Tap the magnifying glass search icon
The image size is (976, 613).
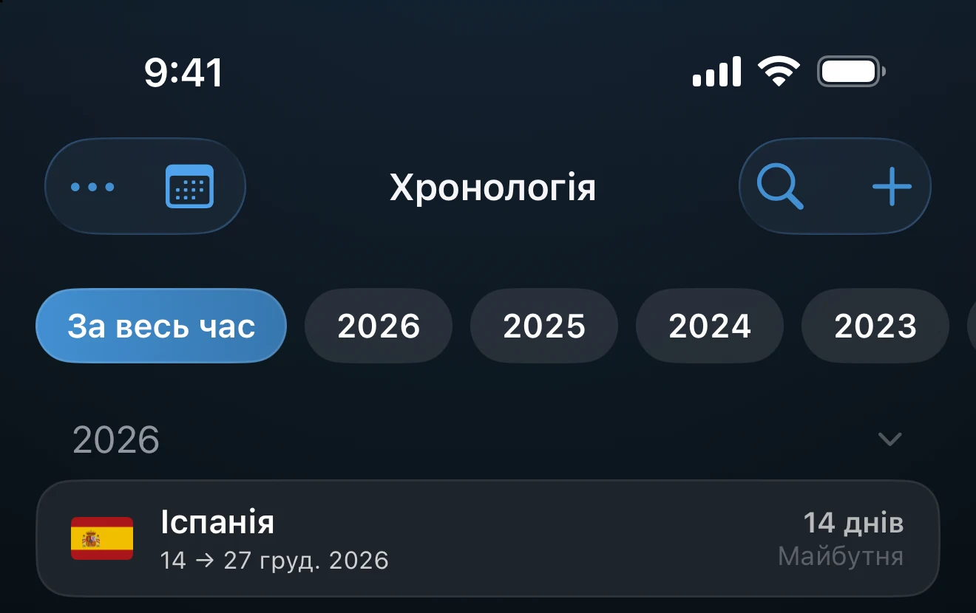[780, 186]
